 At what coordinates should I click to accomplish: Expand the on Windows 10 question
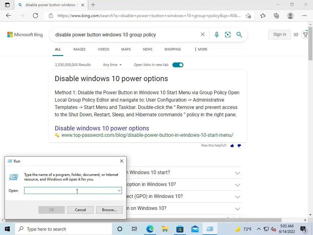click(237, 209)
